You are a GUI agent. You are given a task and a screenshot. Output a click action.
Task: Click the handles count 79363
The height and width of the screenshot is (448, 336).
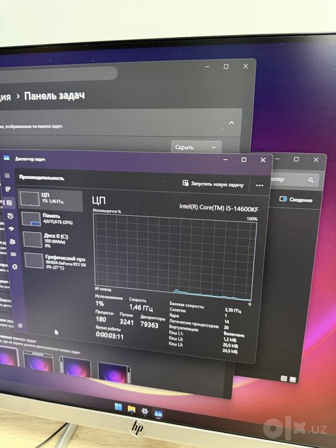(149, 324)
